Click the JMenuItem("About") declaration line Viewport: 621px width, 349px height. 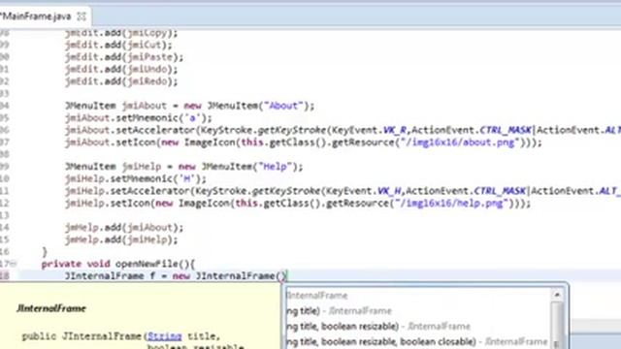190,106
